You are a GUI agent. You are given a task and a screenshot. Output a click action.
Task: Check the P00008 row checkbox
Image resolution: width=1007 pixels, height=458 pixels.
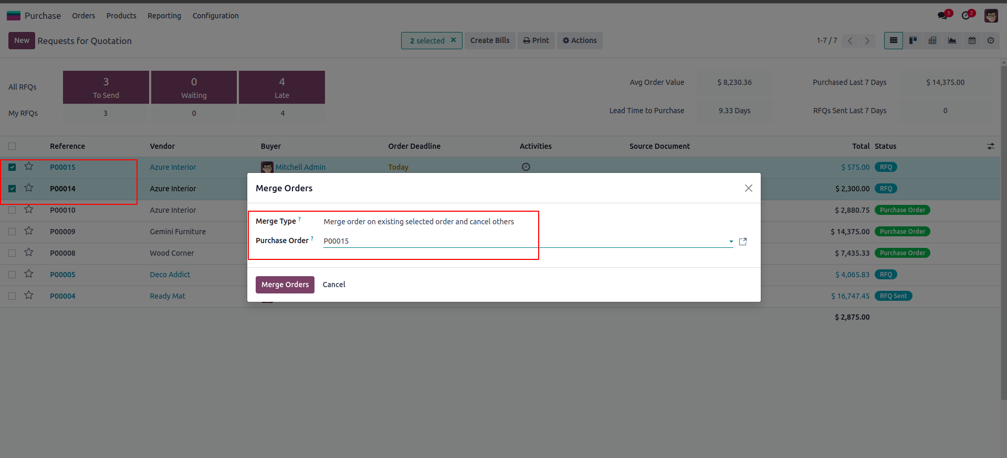12,253
